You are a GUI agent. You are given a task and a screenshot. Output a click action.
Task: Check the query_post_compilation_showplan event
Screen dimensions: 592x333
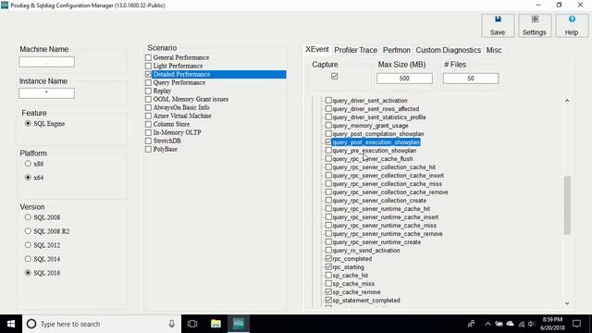[x=328, y=133]
